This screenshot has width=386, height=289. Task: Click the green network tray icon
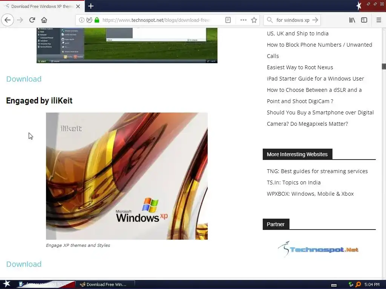(351, 284)
